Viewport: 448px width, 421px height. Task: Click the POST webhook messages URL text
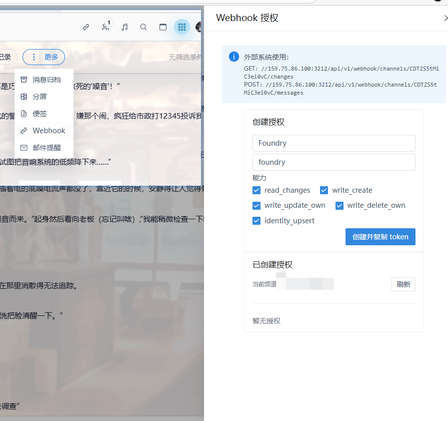pyautogui.click(x=340, y=89)
